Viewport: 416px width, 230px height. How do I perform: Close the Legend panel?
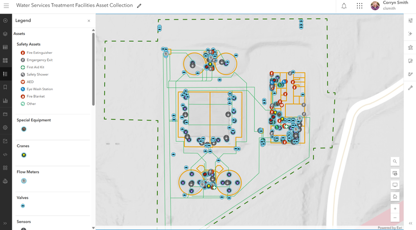[x=89, y=21]
